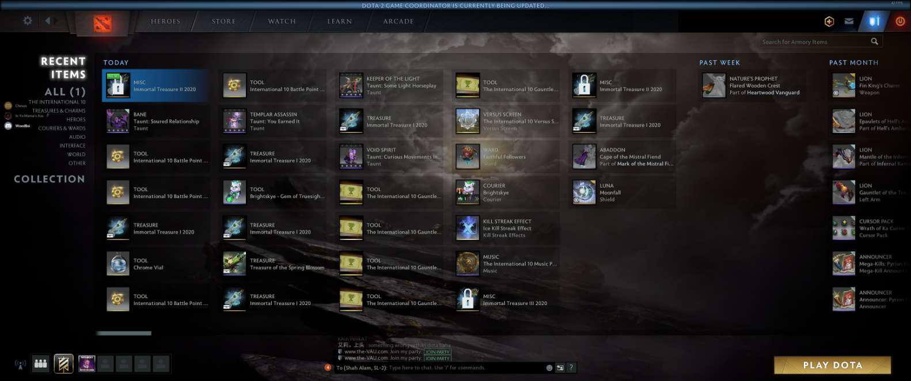Open the Dota Plus hexagon icon

pyautogui.click(x=829, y=21)
